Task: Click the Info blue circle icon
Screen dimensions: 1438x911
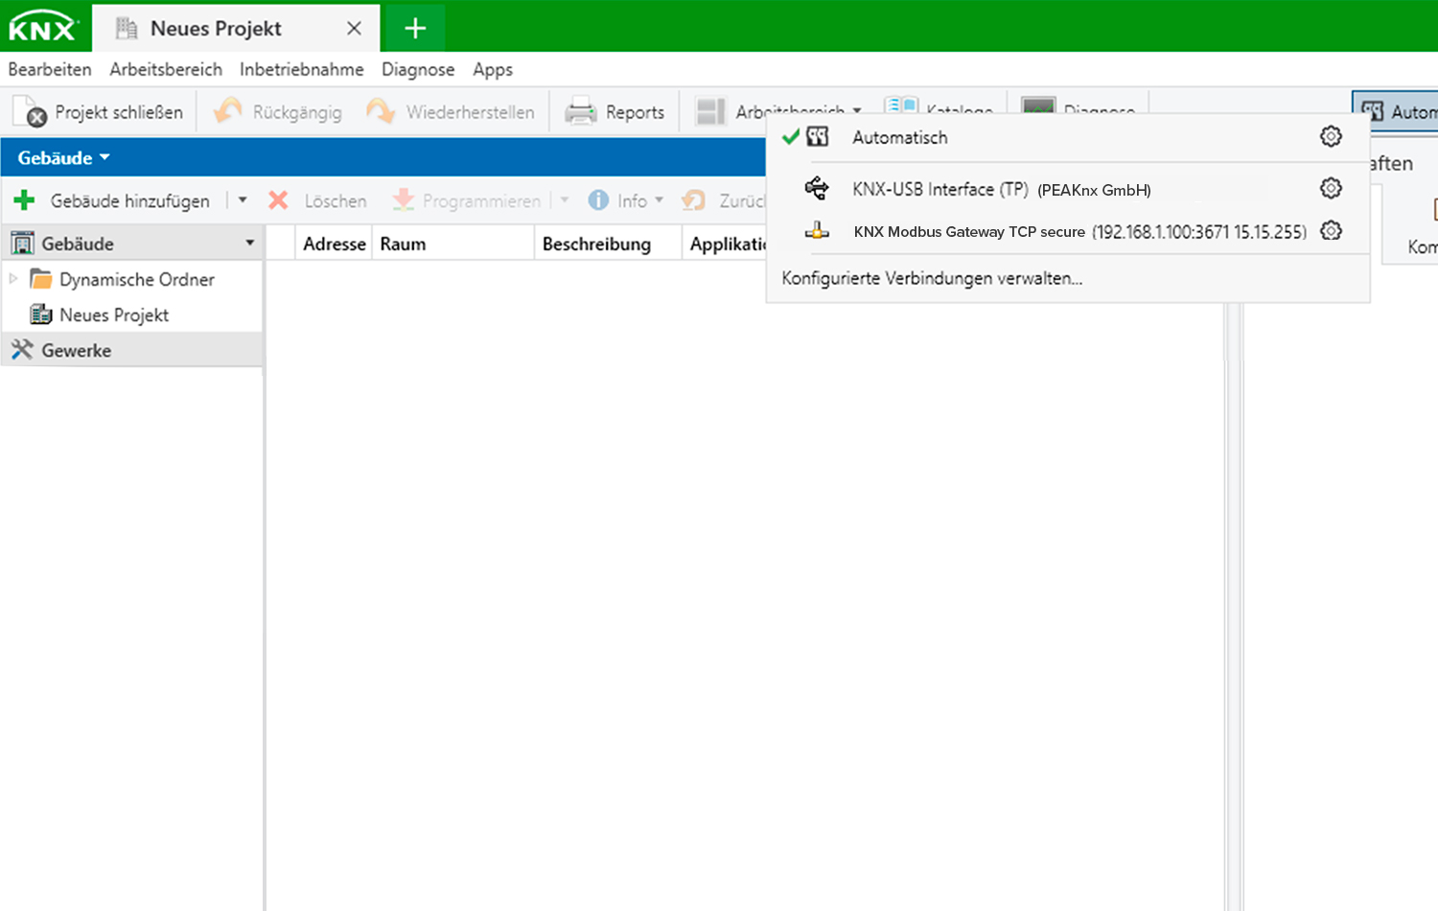Action: pyautogui.click(x=598, y=200)
